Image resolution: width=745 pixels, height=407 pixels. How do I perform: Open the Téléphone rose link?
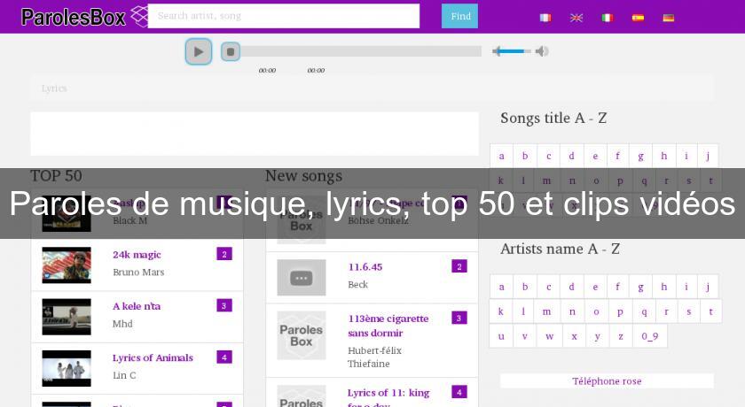click(607, 381)
